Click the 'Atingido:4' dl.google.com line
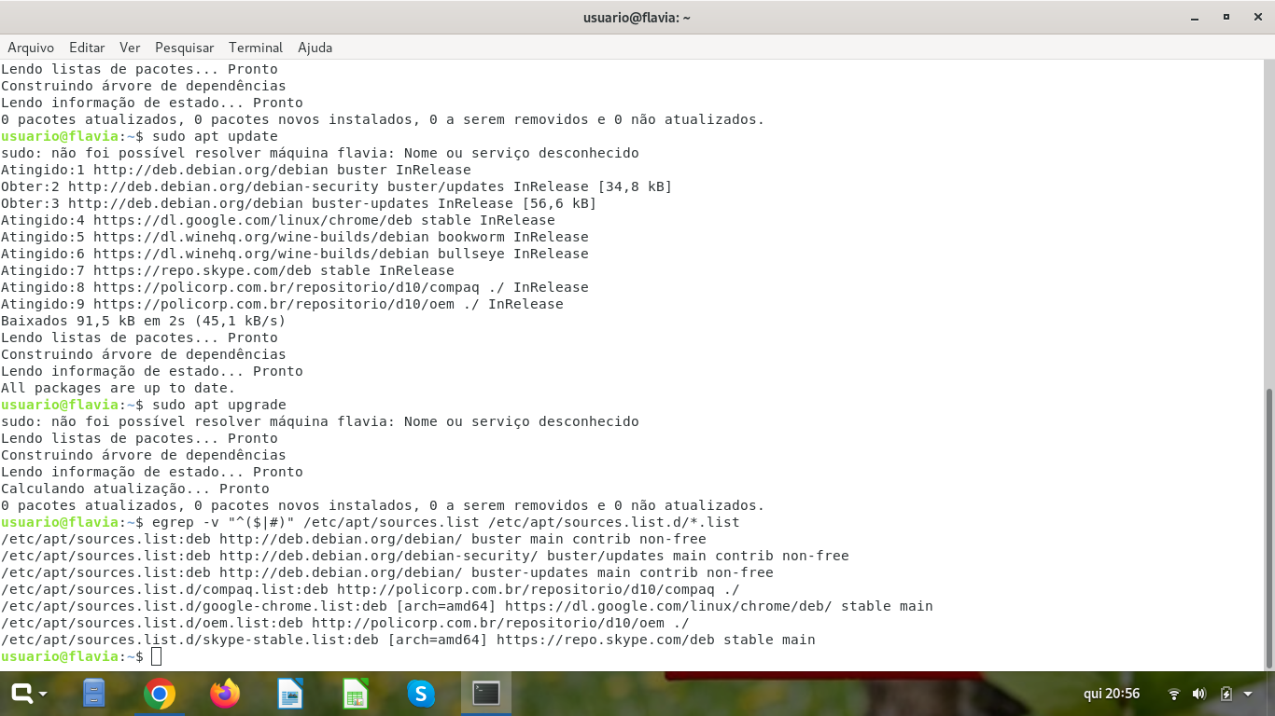1275x716 pixels. 278,220
